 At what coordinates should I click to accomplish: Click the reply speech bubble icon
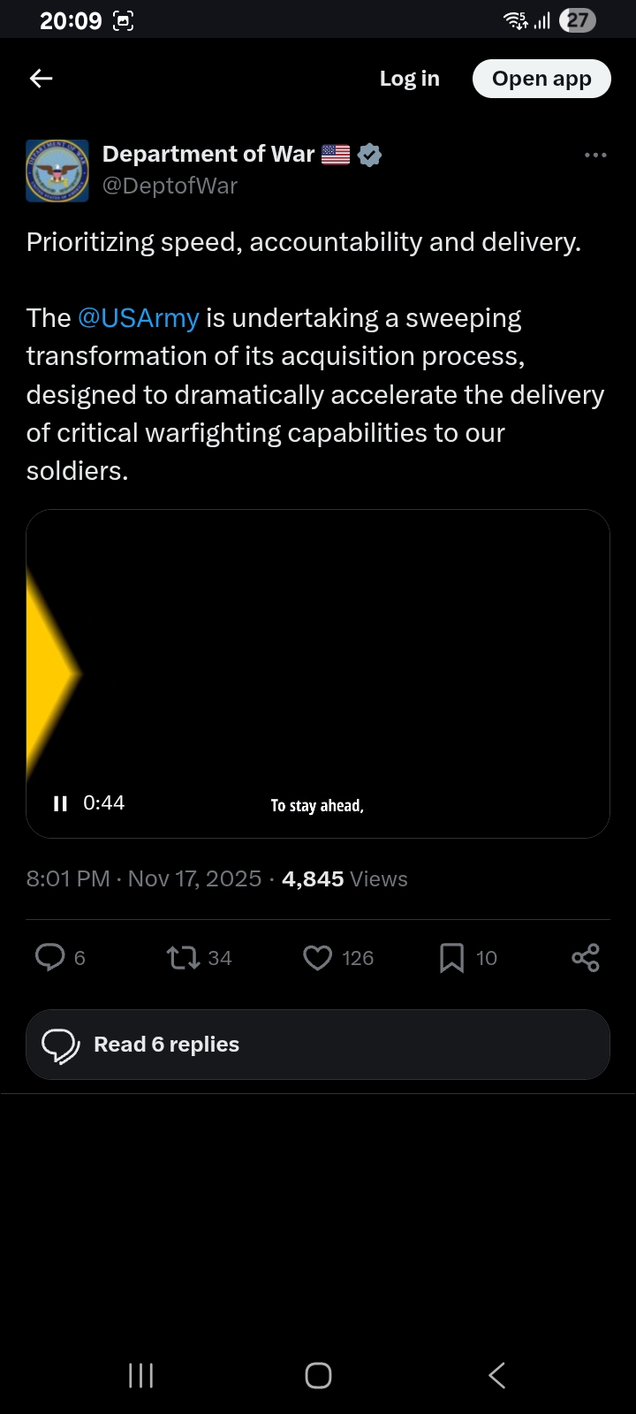pos(49,957)
